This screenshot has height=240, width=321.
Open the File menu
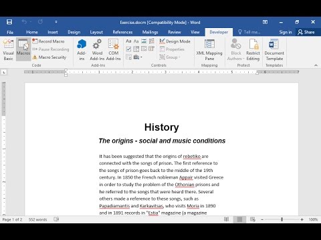click(10, 32)
